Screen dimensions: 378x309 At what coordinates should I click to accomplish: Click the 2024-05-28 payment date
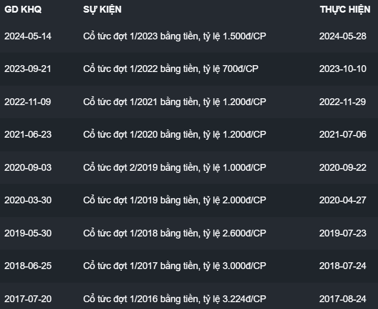[342, 36]
